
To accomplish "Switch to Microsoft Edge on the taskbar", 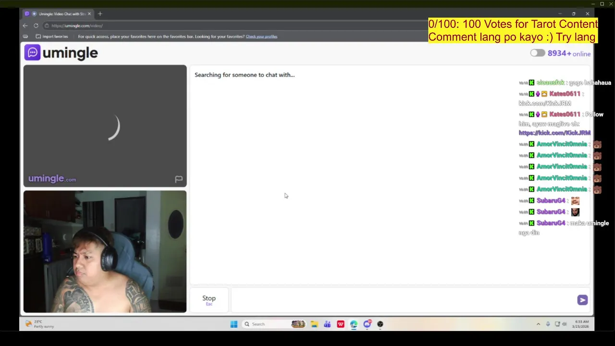I will [x=354, y=324].
